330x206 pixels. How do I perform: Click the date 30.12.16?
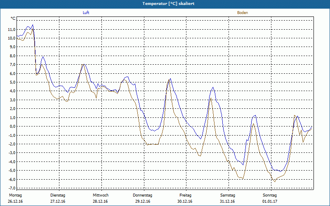tap(185, 201)
